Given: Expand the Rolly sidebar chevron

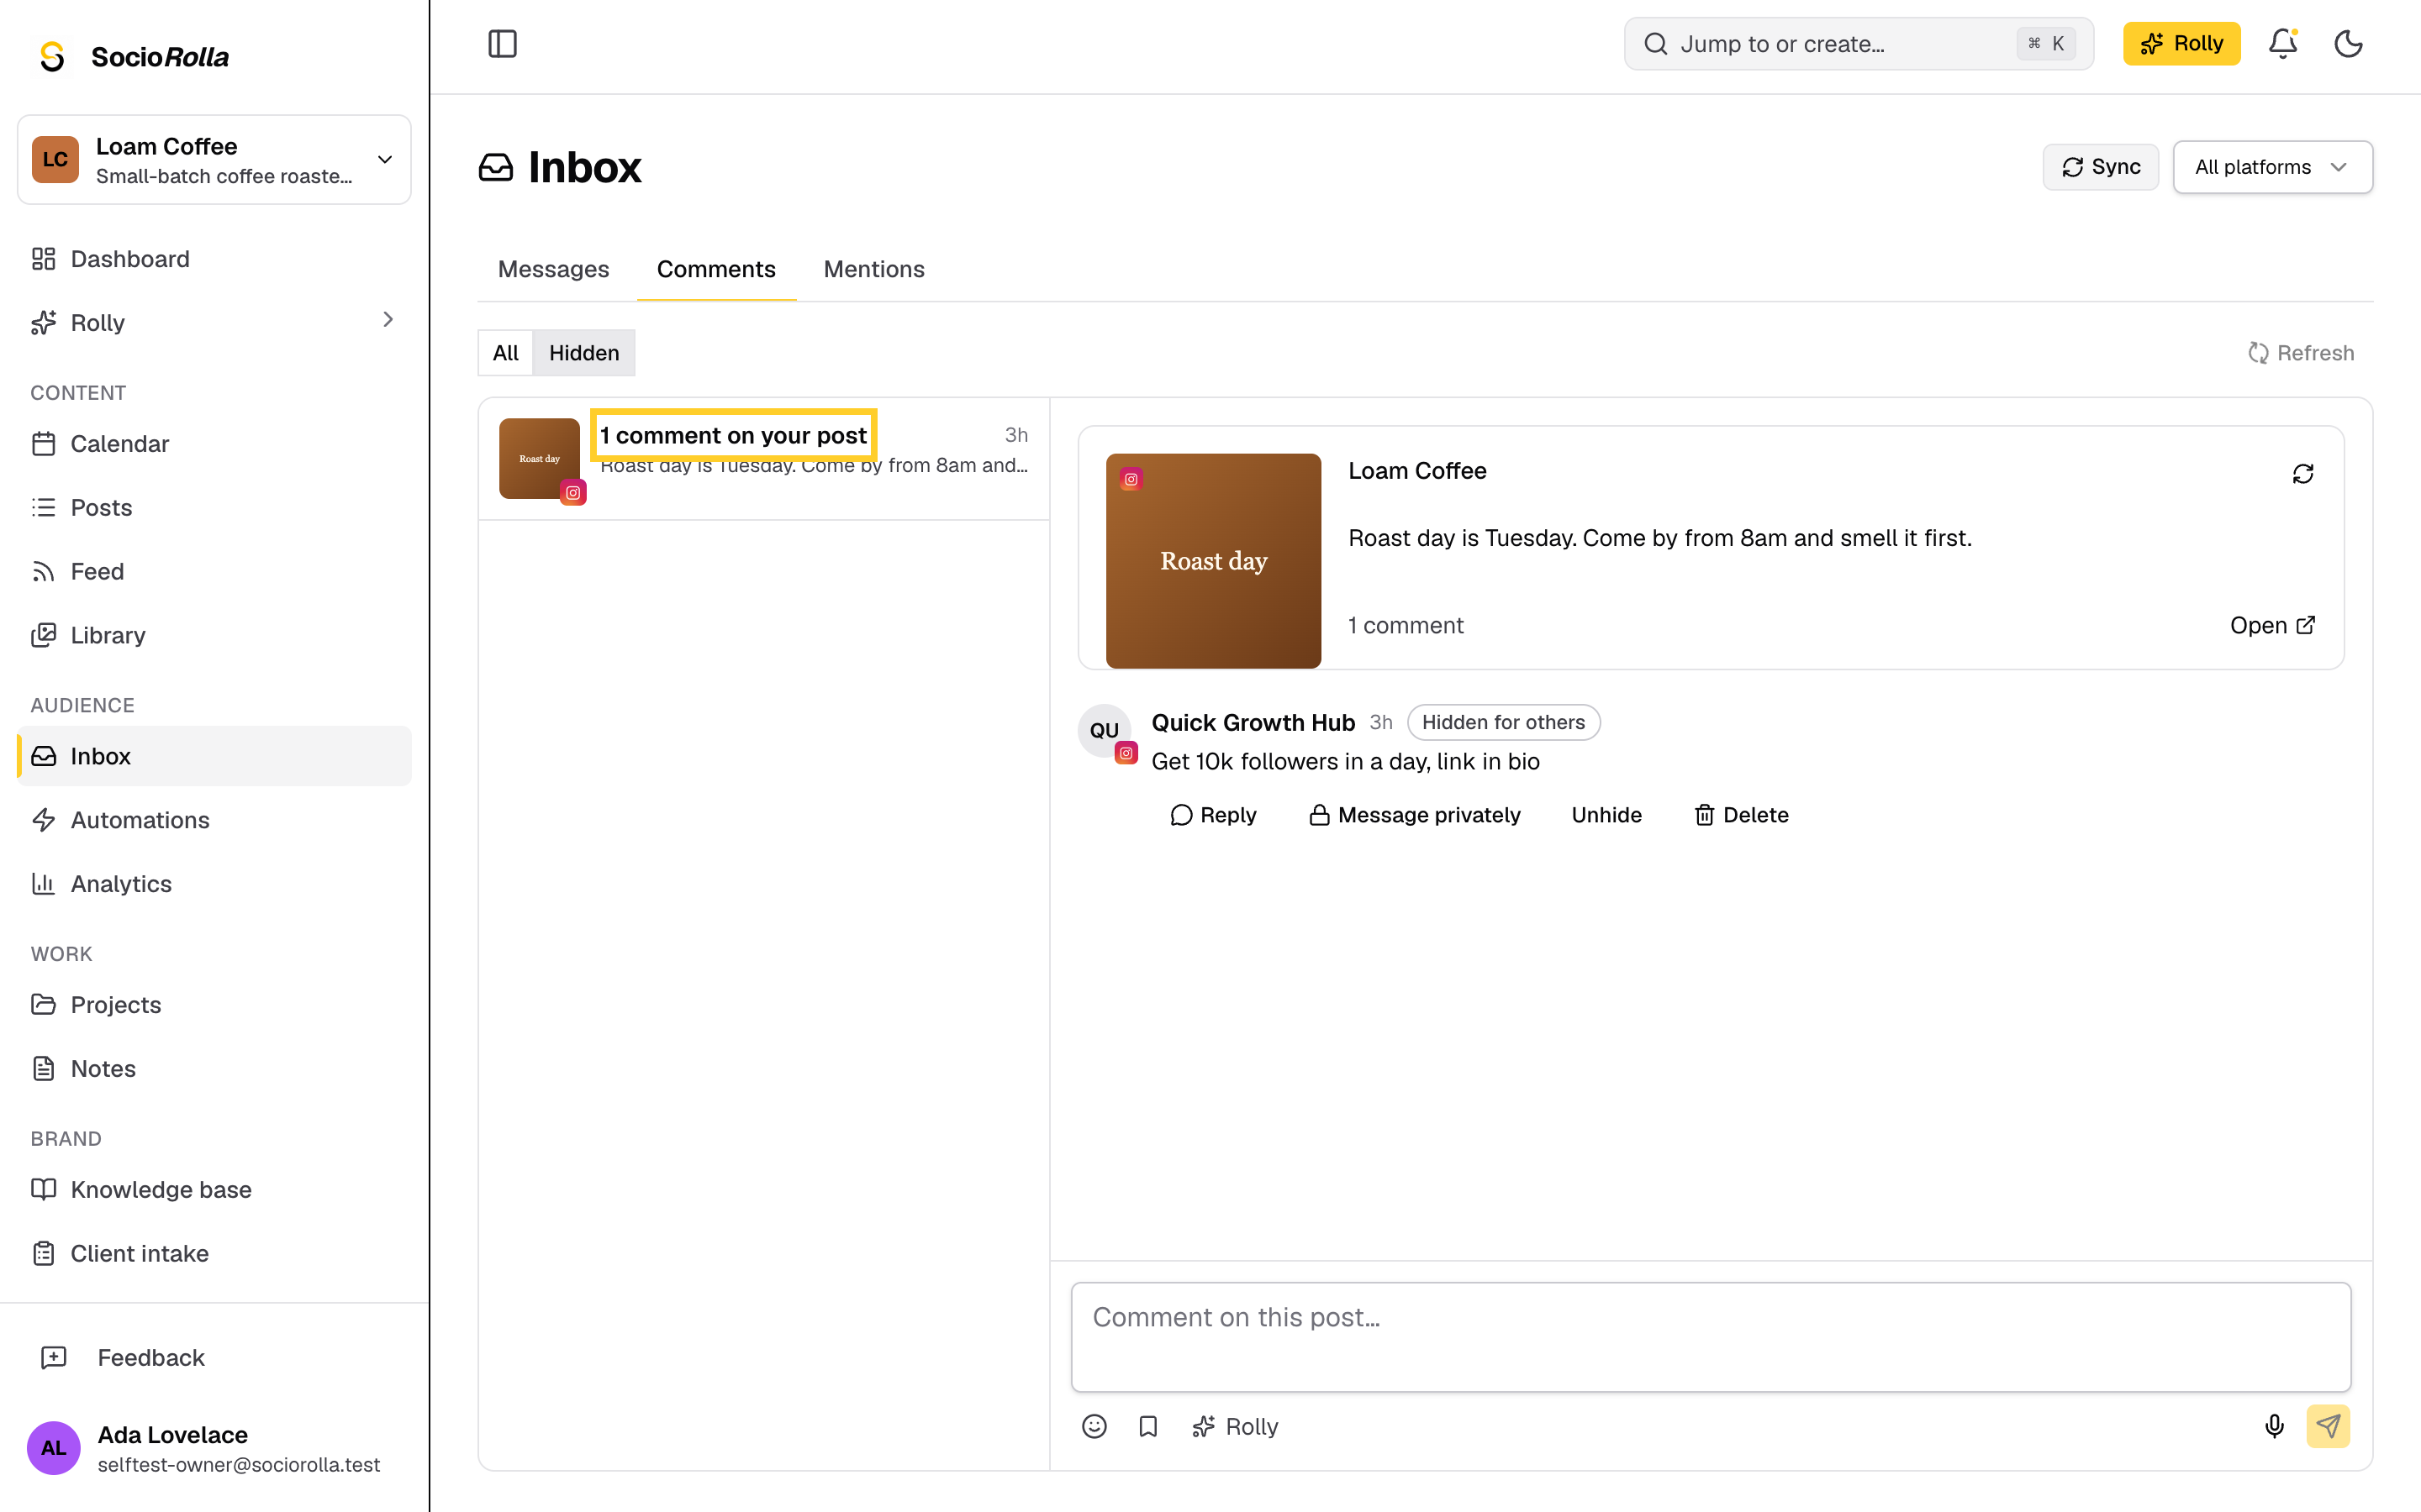Looking at the screenshot, I should pyautogui.click(x=388, y=320).
